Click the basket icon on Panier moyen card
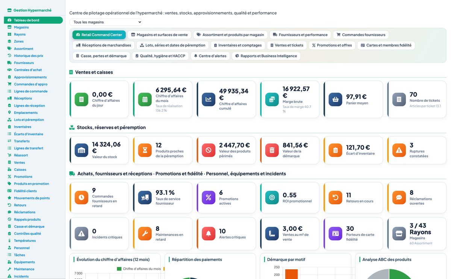Viewport: 451px width, 279px height. [336, 100]
